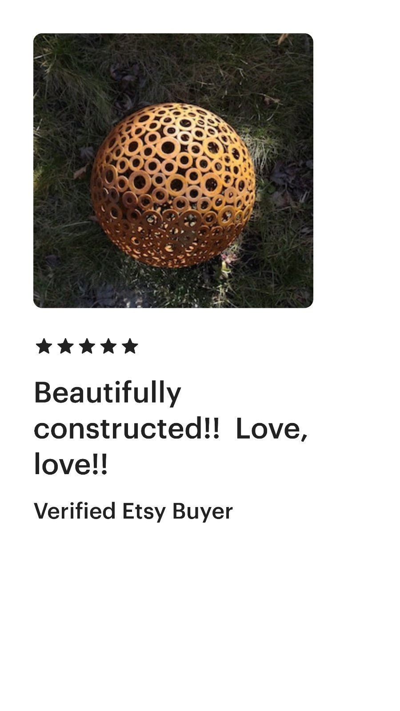The width and height of the screenshot is (400, 711).
Task: Tap the word "Buyer" in the label
Action: pyautogui.click(x=203, y=511)
